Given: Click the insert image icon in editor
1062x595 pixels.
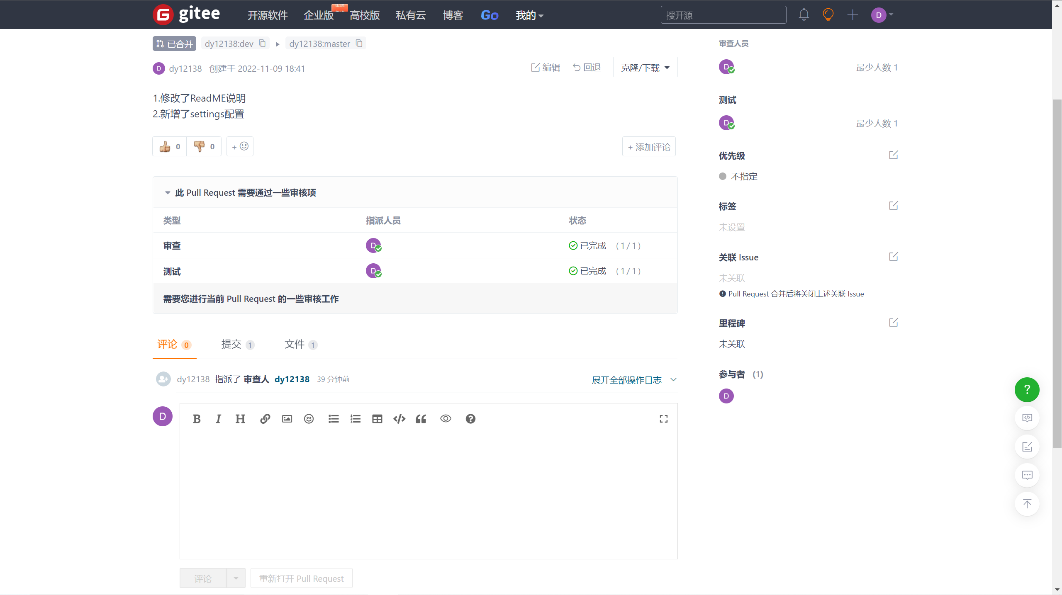Looking at the screenshot, I should (287, 419).
